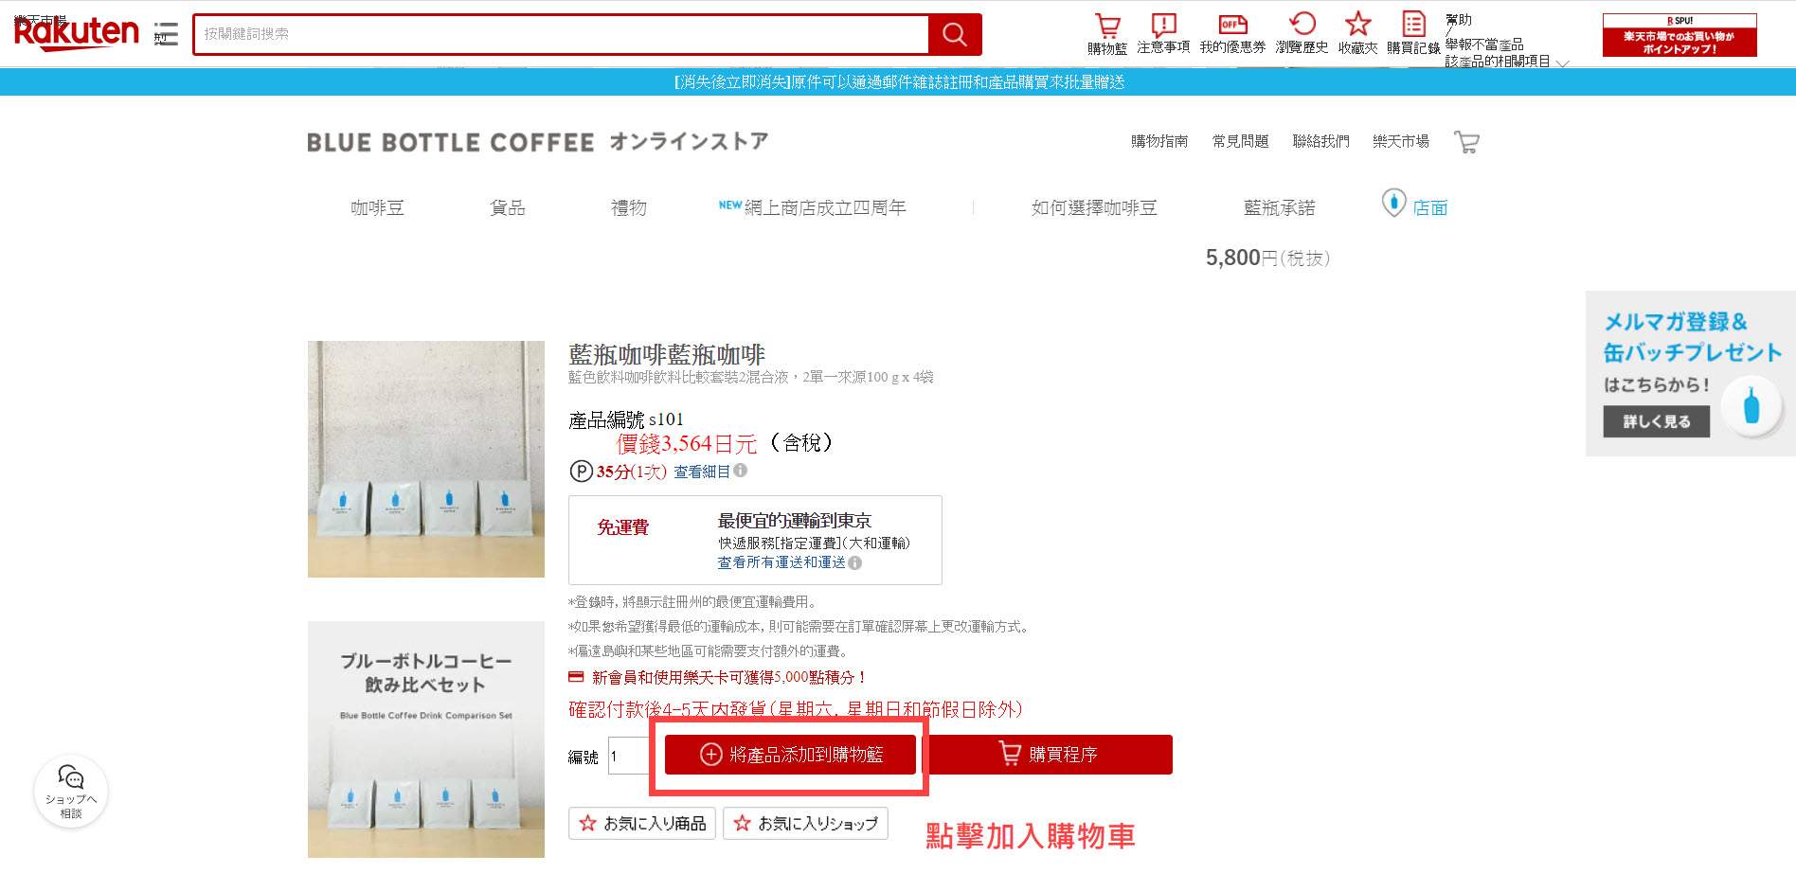Click the 購買程序 purchase button
Image resolution: width=1796 pixels, height=891 pixels.
[1048, 755]
